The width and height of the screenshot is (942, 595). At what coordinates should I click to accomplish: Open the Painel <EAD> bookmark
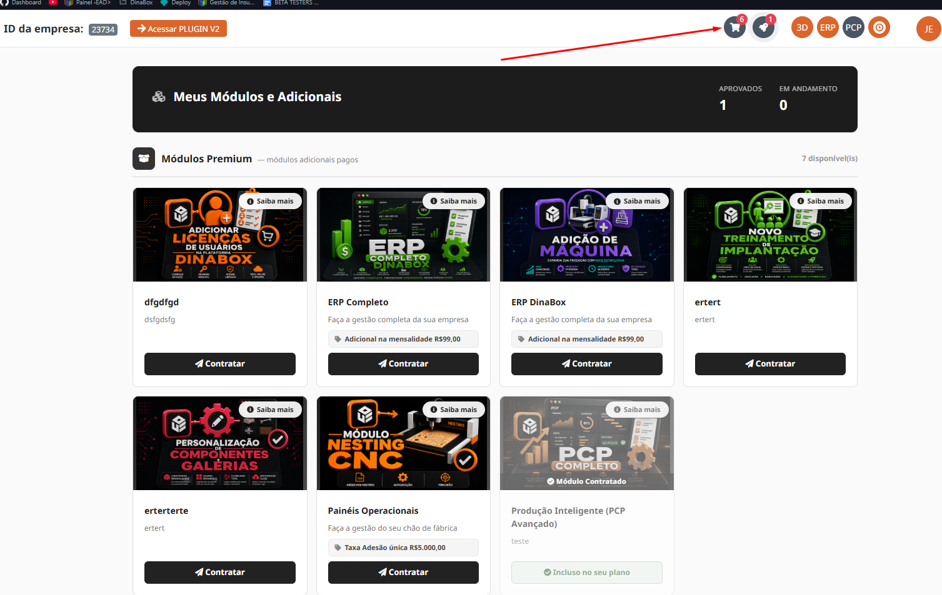[88, 3]
